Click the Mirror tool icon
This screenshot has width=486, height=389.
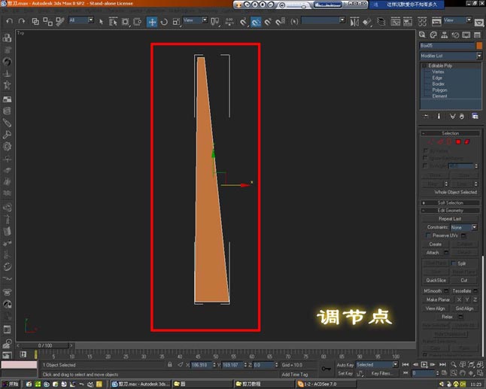point(354,22)
